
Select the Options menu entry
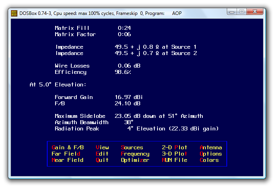[211, 154]
